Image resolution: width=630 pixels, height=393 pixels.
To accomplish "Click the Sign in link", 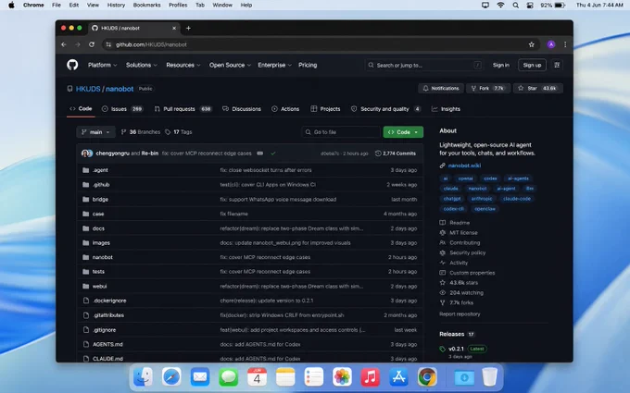I will point(500,65).
